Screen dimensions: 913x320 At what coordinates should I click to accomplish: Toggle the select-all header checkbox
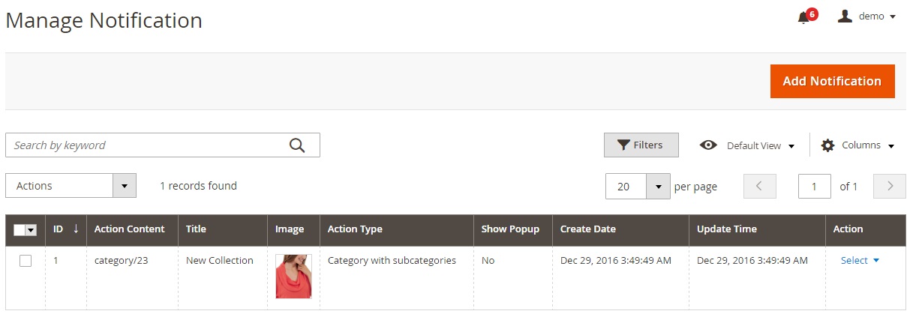click(20, 230)
